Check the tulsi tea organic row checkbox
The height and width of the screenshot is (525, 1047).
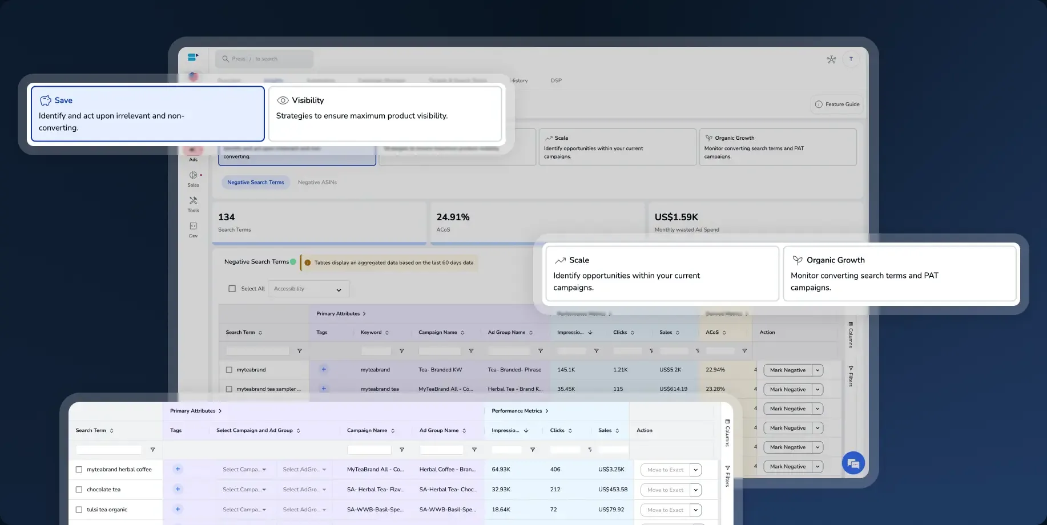coord(79,510)
